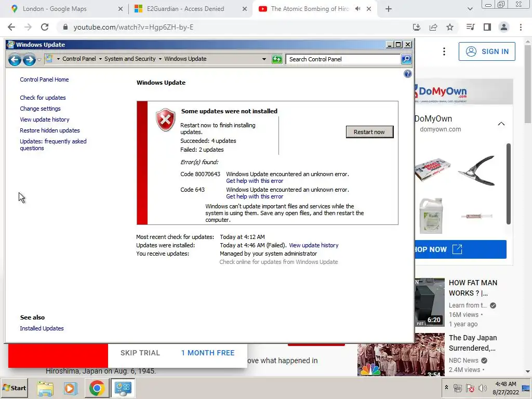Screen dimensions: 532x399
Task: Open Windows Update help question mark icon
Action: point(407,74)
